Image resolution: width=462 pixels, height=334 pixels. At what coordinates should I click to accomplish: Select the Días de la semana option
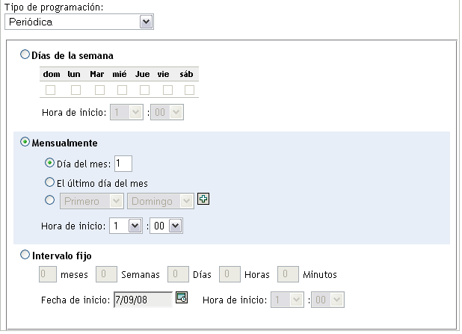pos(27,55)
